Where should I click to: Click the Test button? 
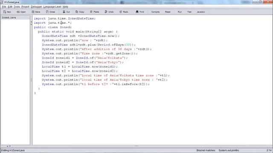189,12
